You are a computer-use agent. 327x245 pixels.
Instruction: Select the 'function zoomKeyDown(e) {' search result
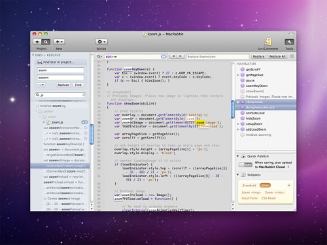click(x=63, y=144)
